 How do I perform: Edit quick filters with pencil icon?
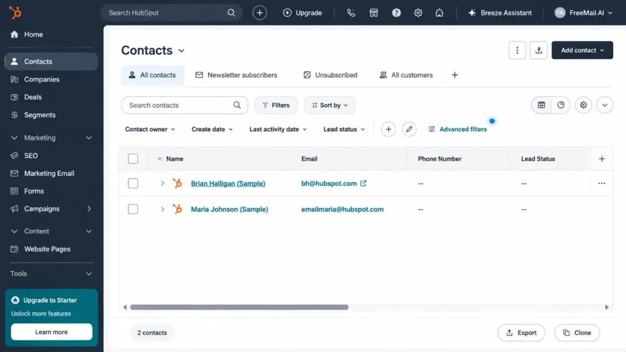pyautogui.click(x=409, y=130)
